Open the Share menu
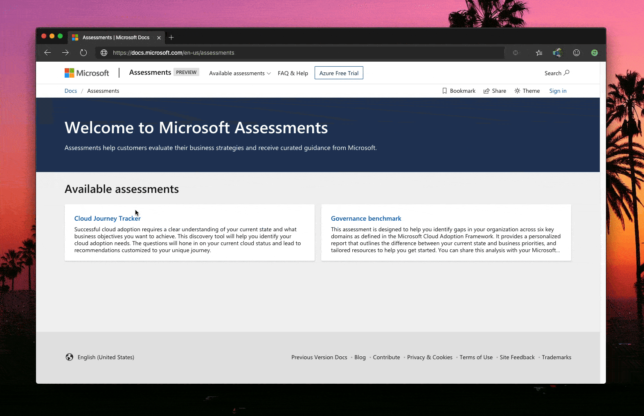Viewport: 644px width, 416px height. tap(495, 91)
